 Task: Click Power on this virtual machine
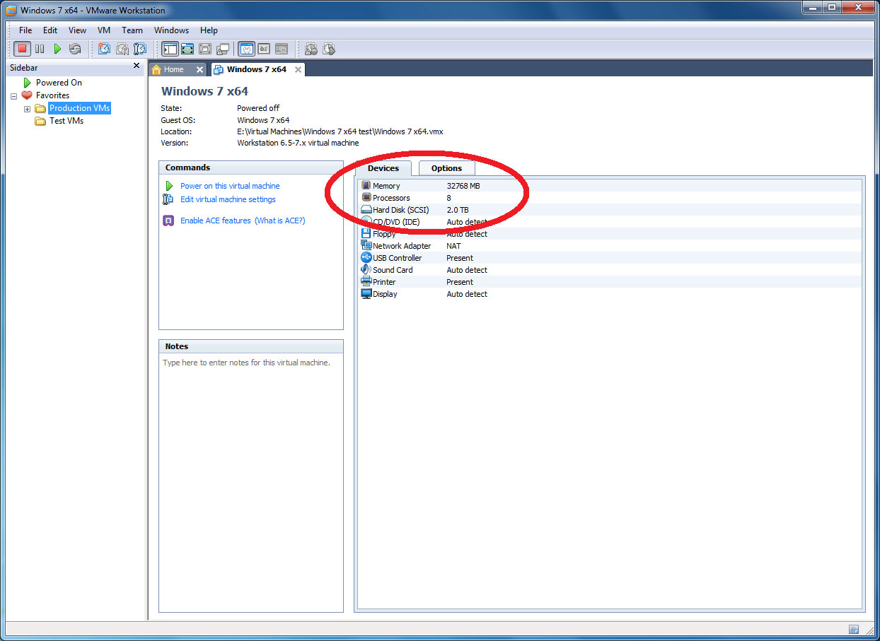pyautogui.click(x=231, y=185)
